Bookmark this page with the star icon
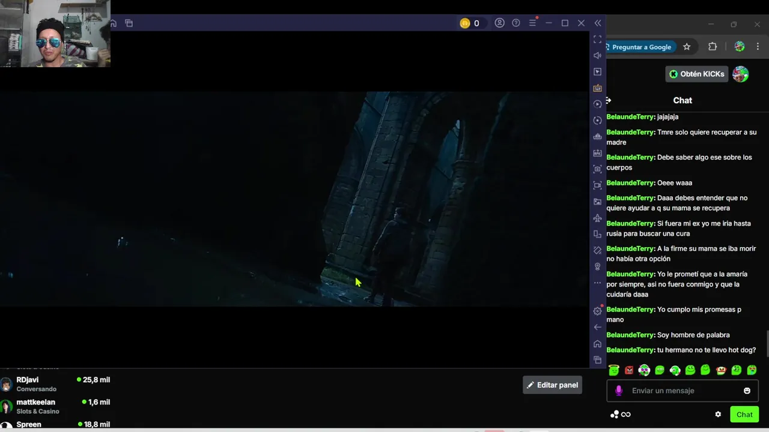Image resolution: width=769 pixels, height=432 pixels. pos(687,47)
